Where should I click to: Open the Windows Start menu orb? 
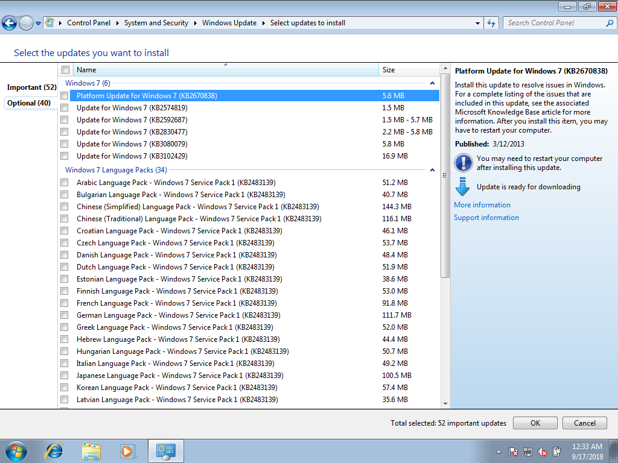click(x=16, y=451)
